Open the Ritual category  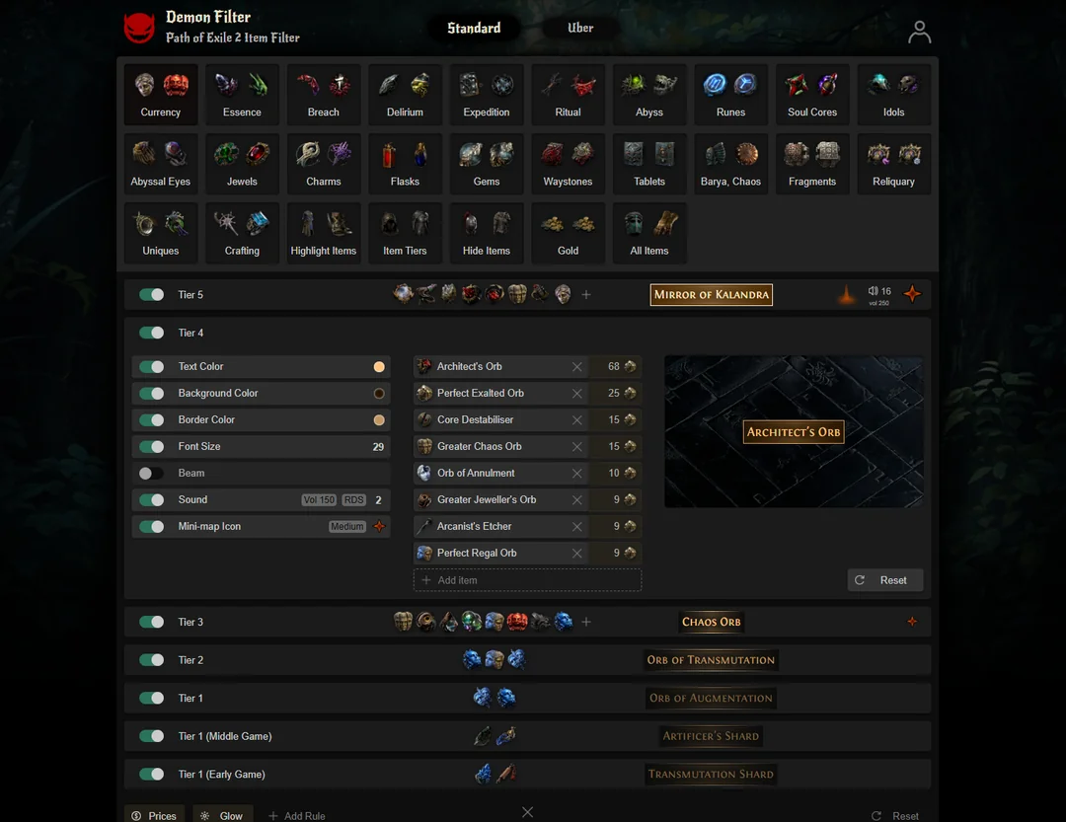568,95
